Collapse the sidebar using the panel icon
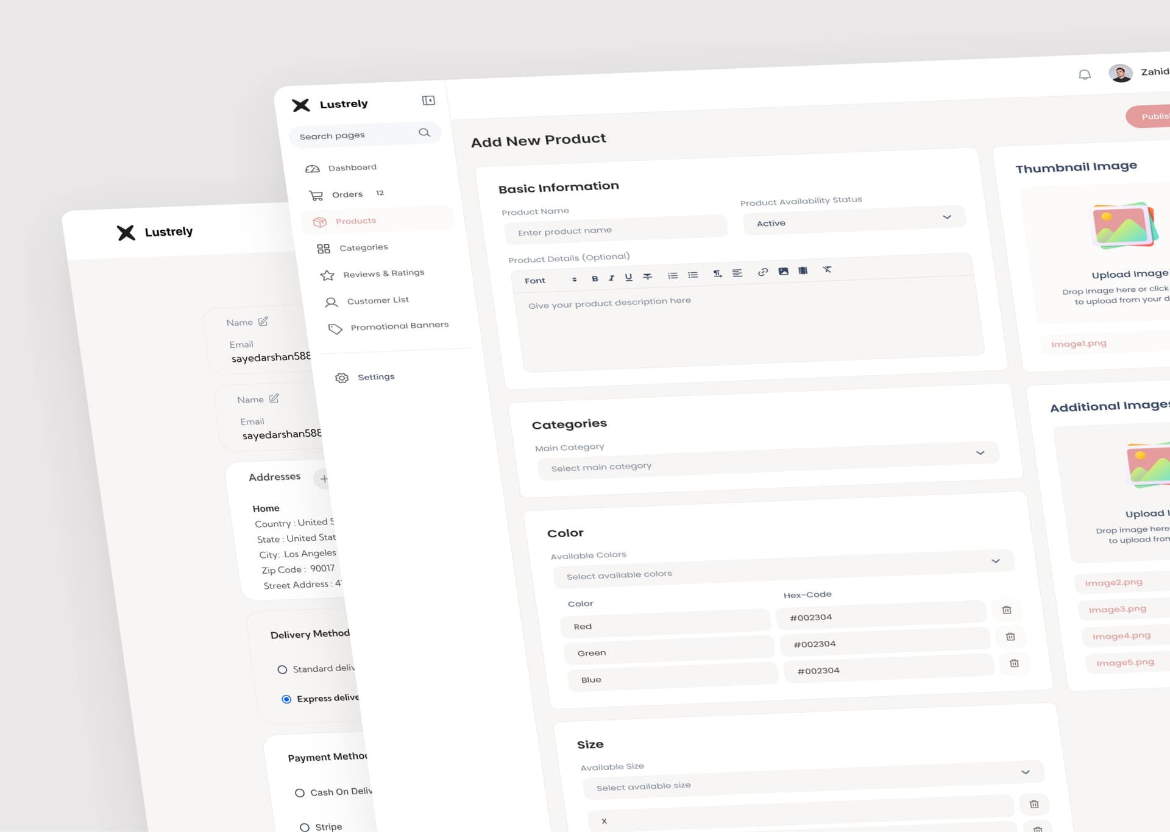 pos(428,100)
